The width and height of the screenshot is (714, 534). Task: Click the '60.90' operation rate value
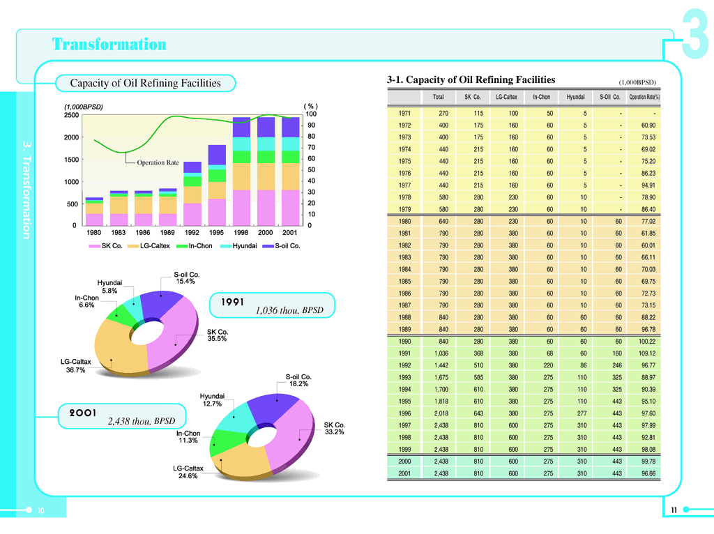tap(648, 125)
